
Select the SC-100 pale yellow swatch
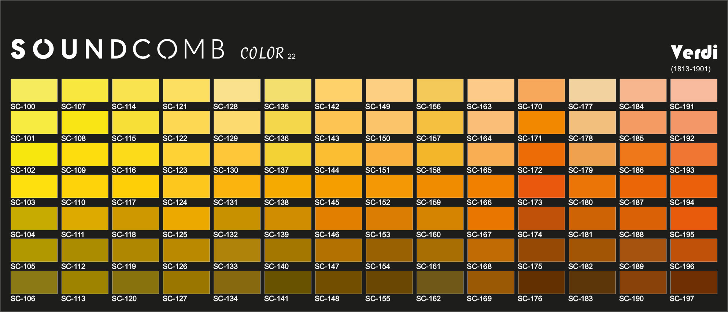pos(34,90)
